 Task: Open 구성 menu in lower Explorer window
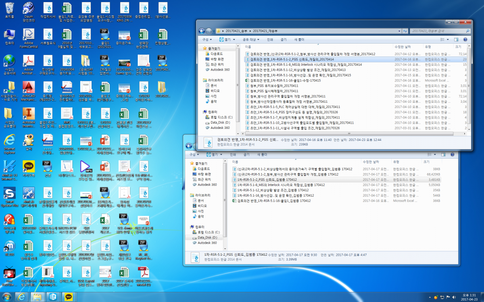[194, 154]
